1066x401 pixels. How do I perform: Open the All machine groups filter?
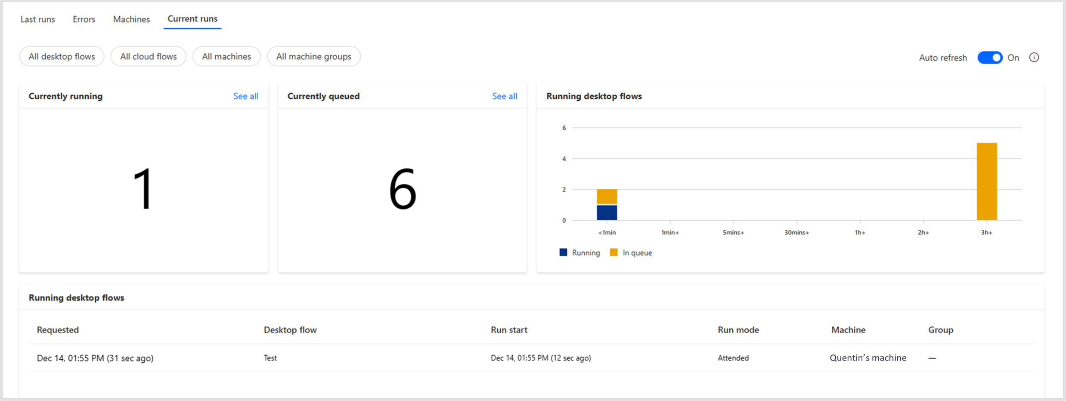[x=313, y=56]
